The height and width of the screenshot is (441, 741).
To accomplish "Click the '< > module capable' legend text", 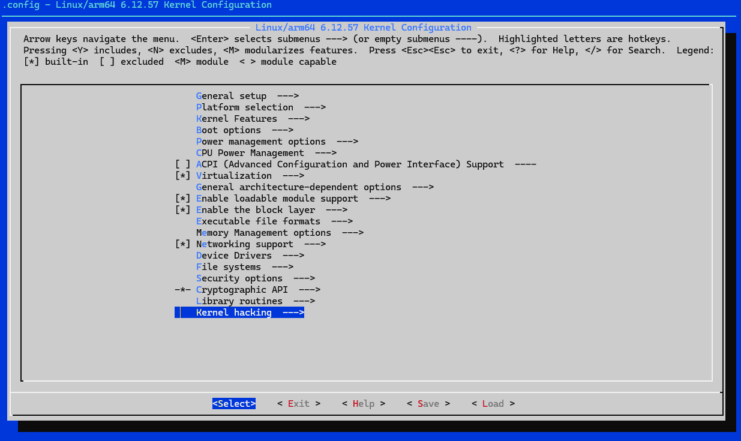I will point(288,62).
